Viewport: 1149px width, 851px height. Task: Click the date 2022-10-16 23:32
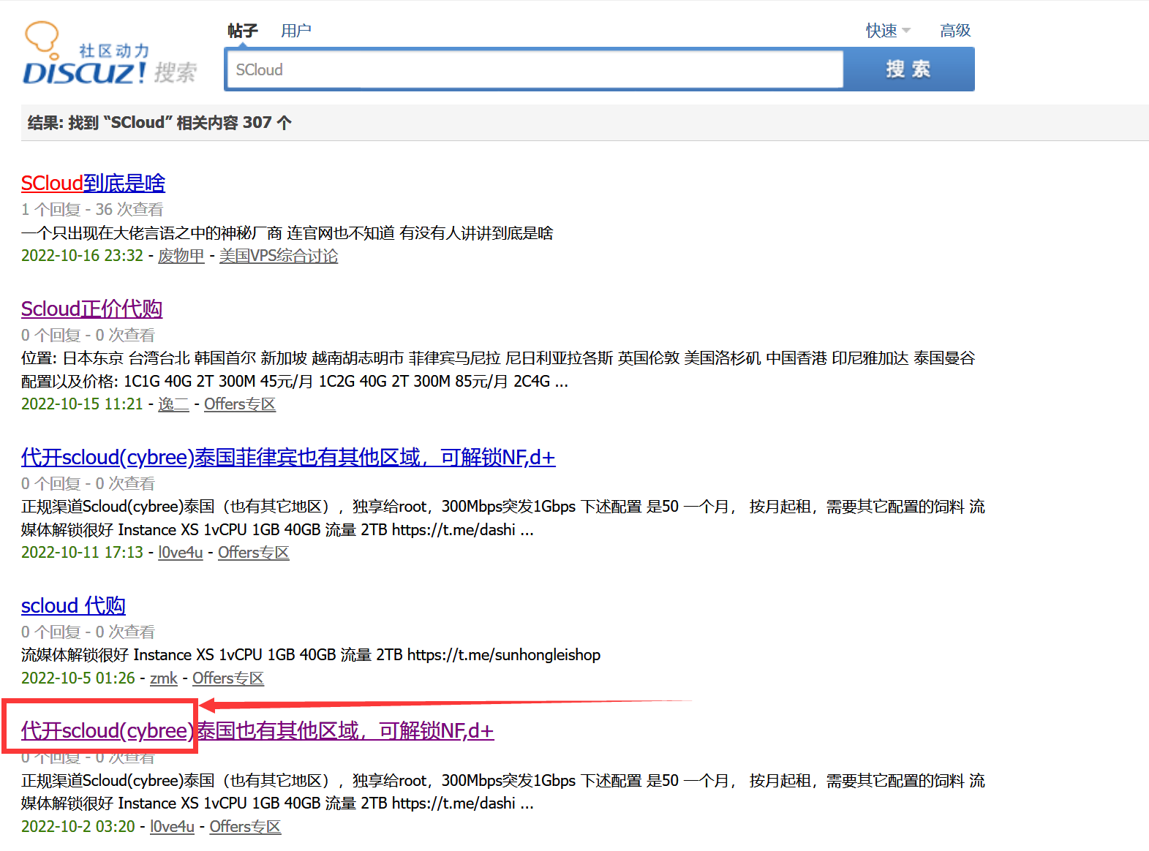(82, 256)
